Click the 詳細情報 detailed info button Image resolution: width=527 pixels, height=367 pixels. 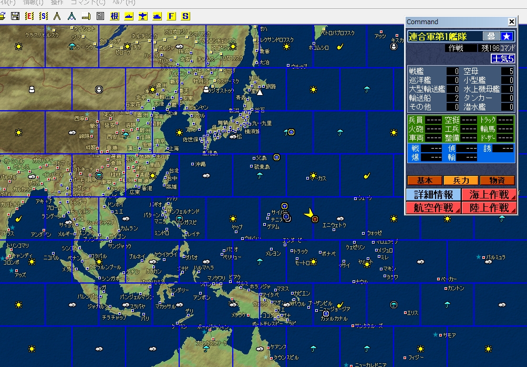click(433, 195)
